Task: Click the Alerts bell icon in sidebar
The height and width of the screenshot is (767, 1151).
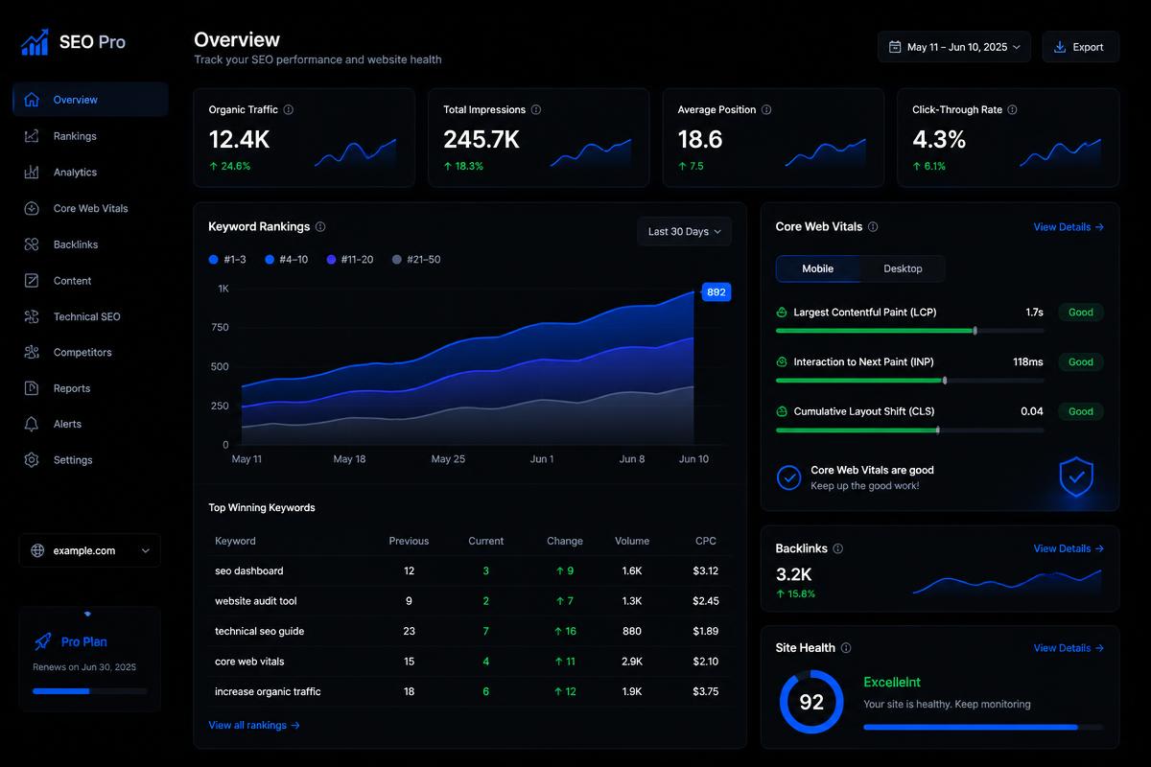Action: tap(32, 424)
